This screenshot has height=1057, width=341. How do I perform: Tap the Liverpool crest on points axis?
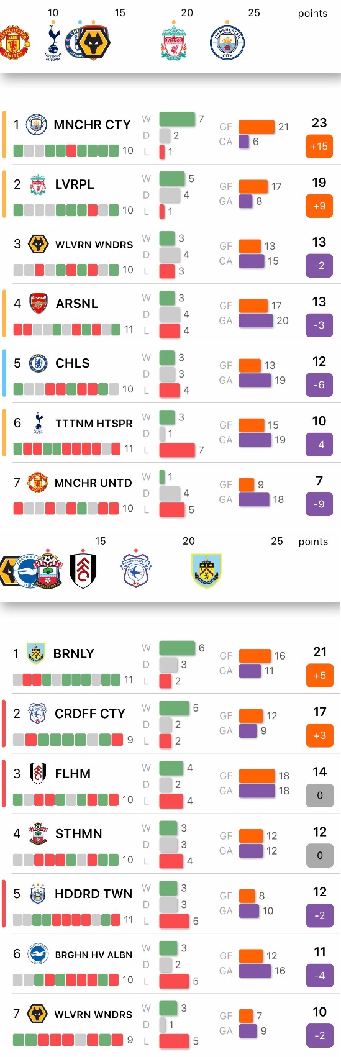(174, 42)
